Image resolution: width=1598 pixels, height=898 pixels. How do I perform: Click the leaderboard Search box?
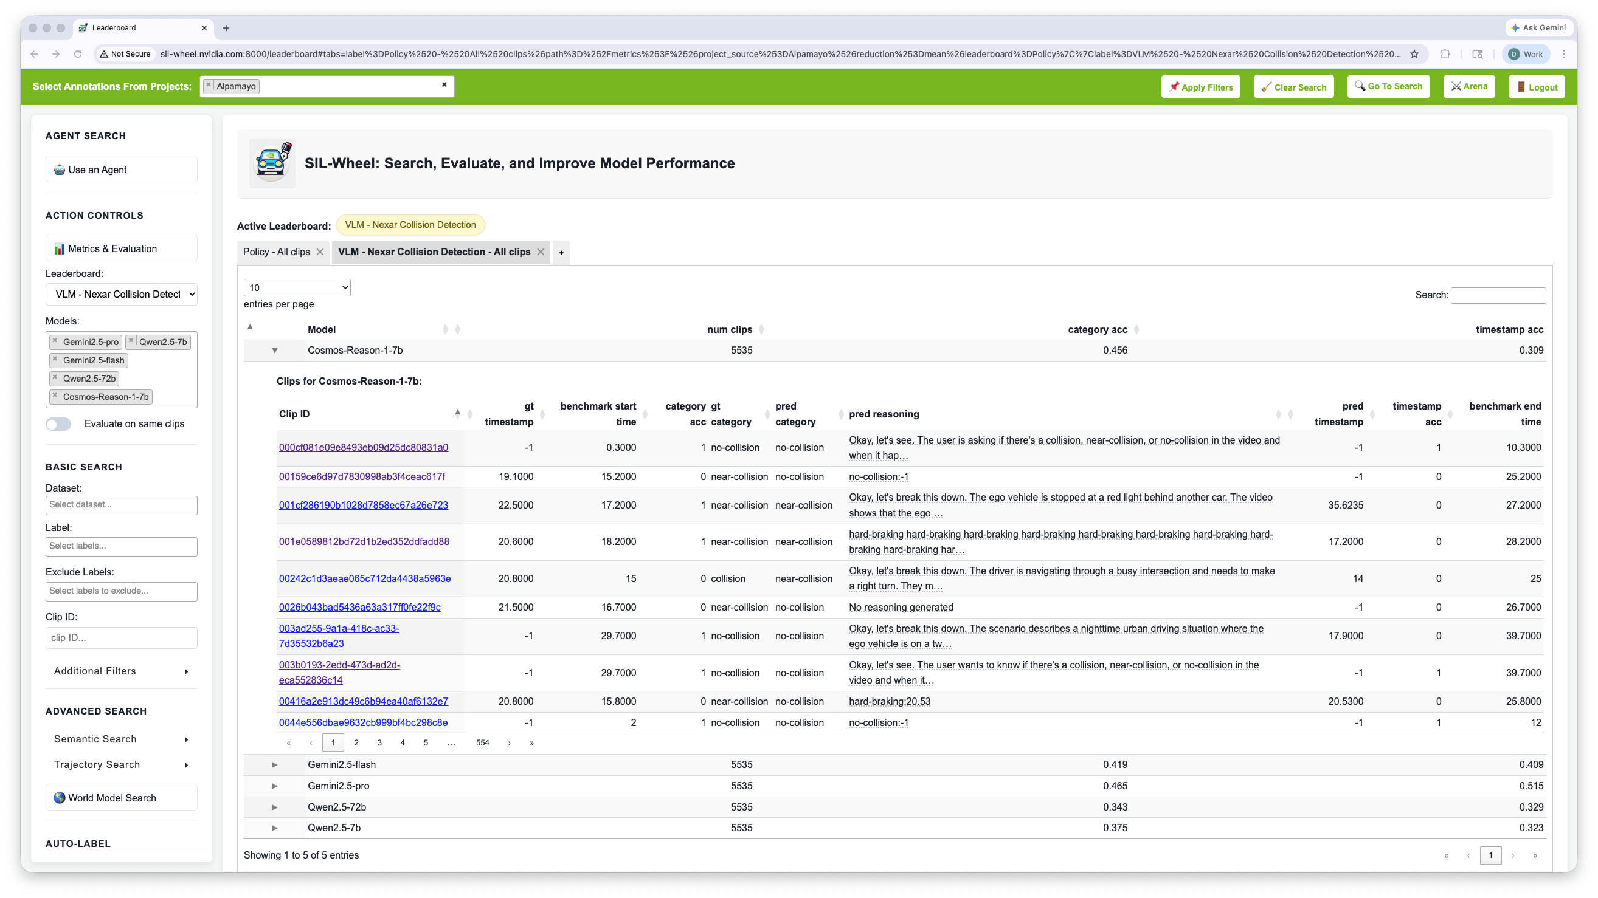pos(1498,295)
